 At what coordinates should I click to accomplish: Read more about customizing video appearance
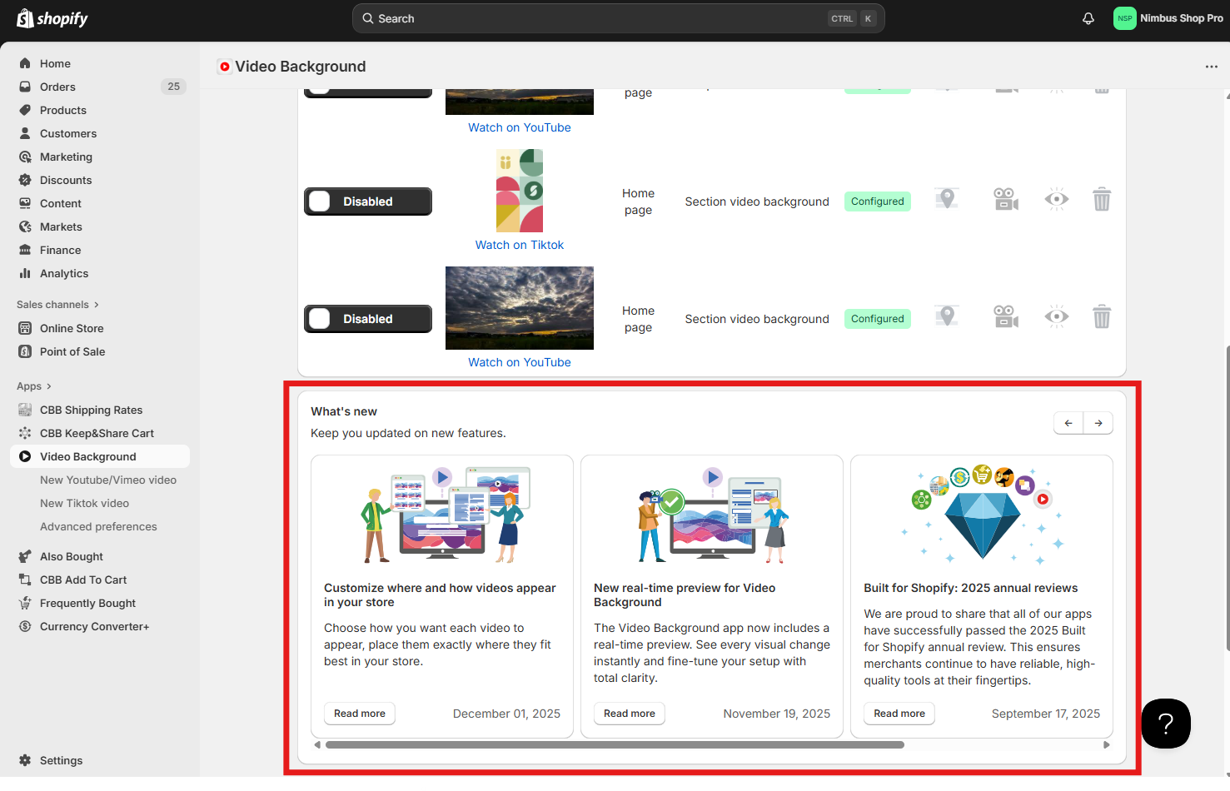(360, 714)
